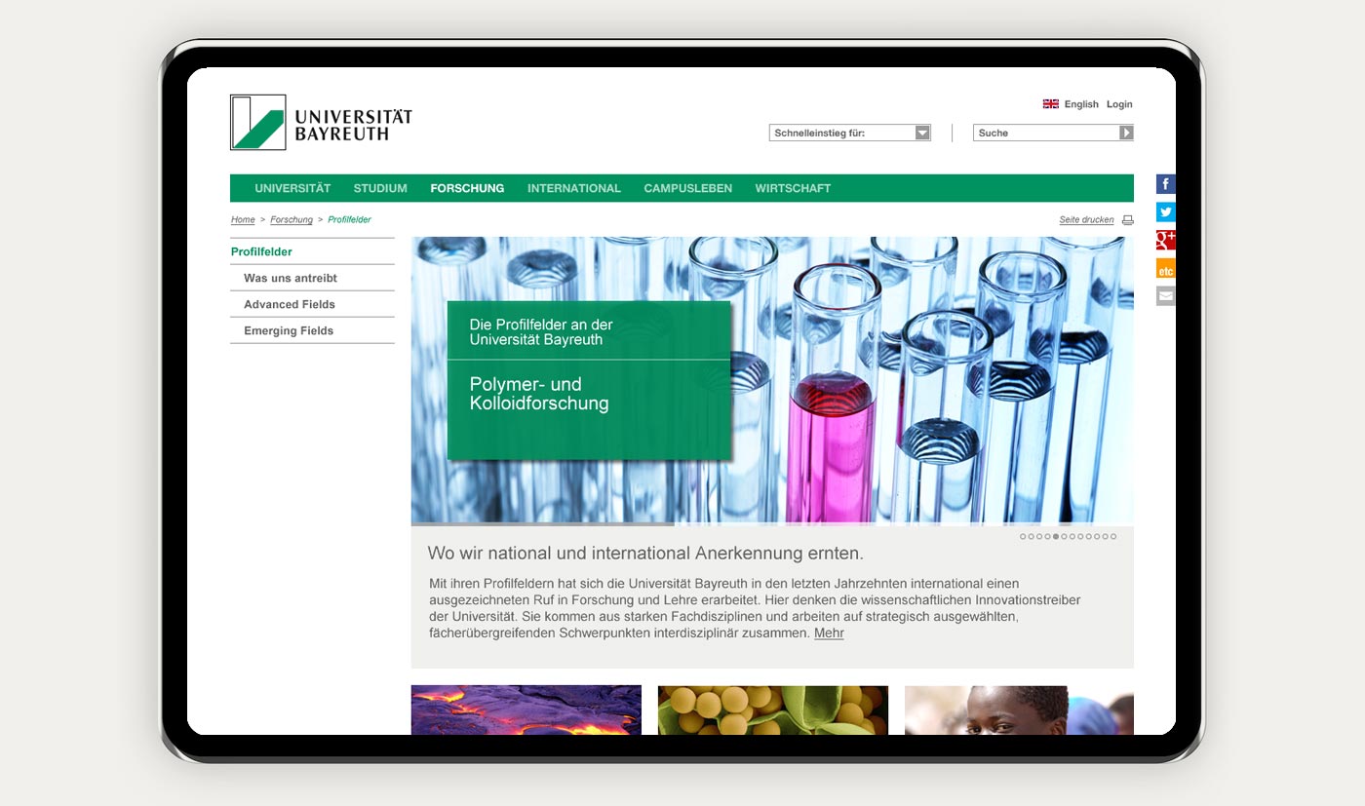Open the yellow berries thumbnail
1365x806 pixels.
[x=773, y=710]
